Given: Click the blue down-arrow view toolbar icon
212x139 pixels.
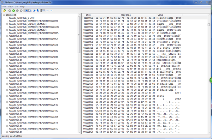Looking at the screenshot, I should (x=38, y=11).
